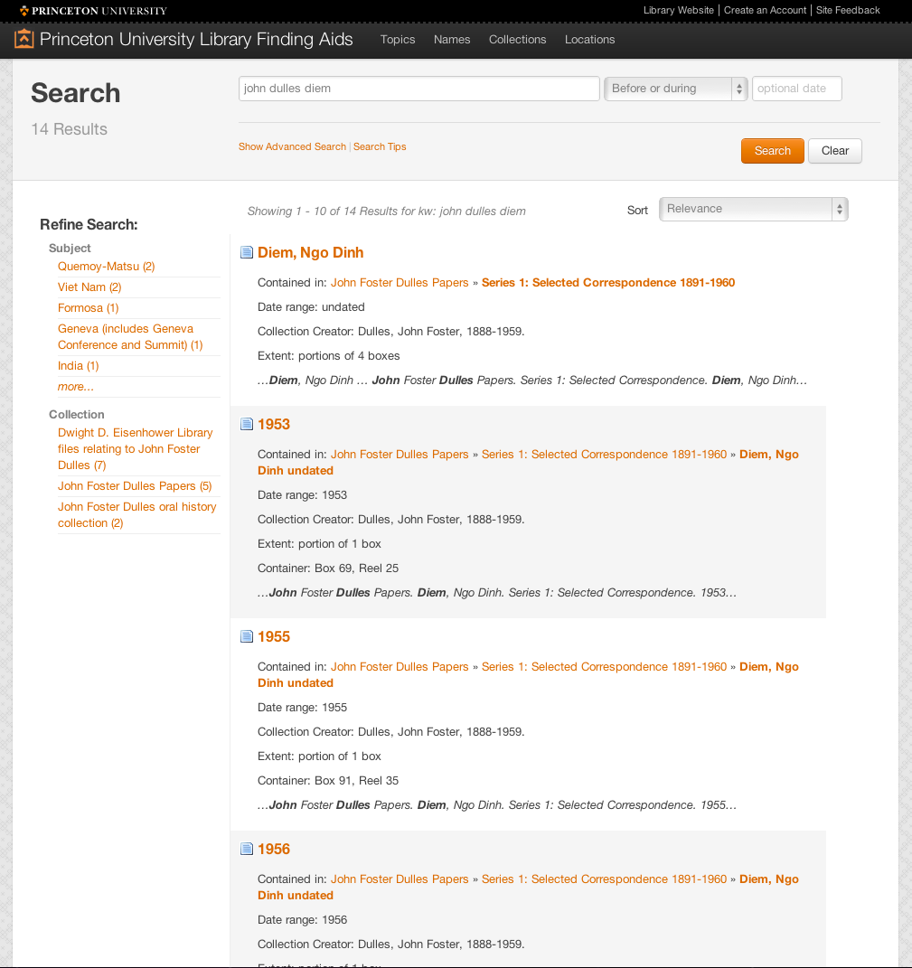912x968 pixels.
Task: Click 'Container: Box 91, Reel 35' text
Action: (328, 780)
